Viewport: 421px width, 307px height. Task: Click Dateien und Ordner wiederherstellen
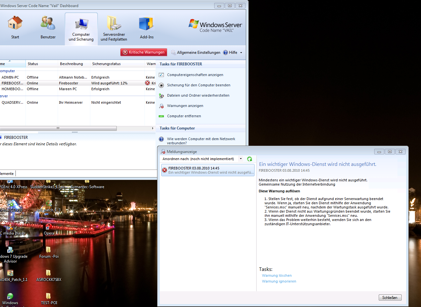(198, 95)
